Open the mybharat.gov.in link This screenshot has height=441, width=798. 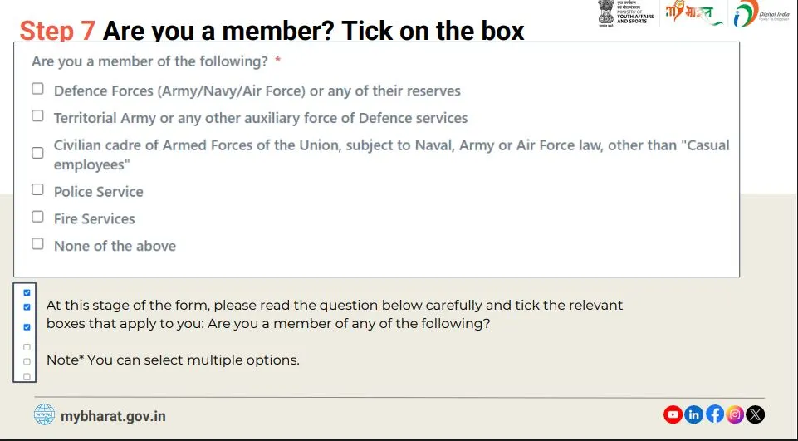click(113, 416)
